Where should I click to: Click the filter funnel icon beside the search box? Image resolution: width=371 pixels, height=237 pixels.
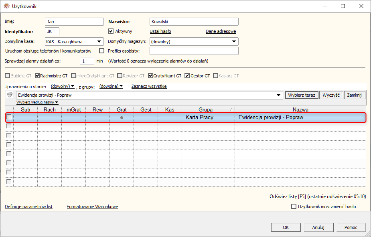pyautogui.click(x=10, y=95)
